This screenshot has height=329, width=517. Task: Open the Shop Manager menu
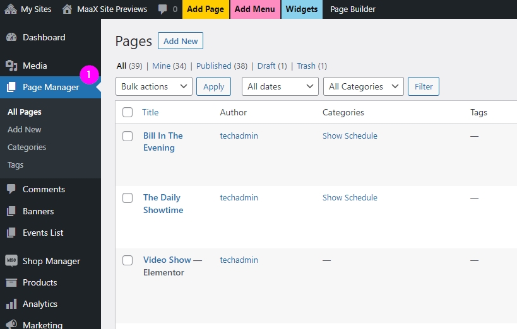coord(51,261)
